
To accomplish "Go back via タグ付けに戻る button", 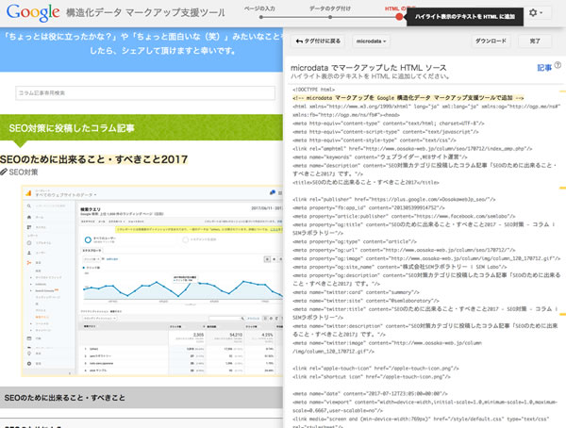I will [x=319, y=41].
